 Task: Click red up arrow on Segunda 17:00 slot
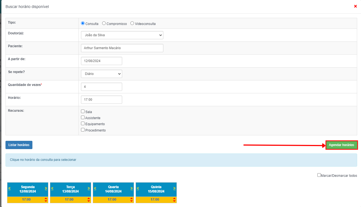pyautogui.click(x=46, y=198)
